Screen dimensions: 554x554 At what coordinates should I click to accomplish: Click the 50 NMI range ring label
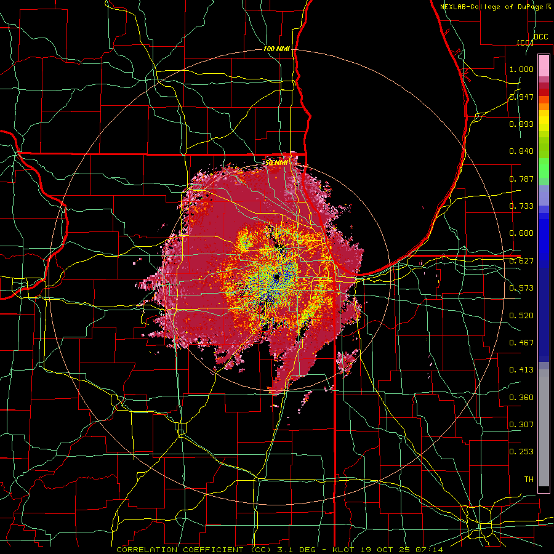point(276,163)
